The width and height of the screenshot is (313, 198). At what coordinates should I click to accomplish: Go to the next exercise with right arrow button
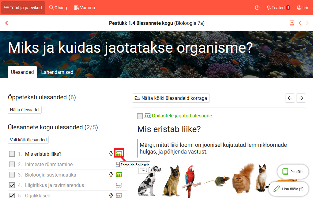[301, 98]
